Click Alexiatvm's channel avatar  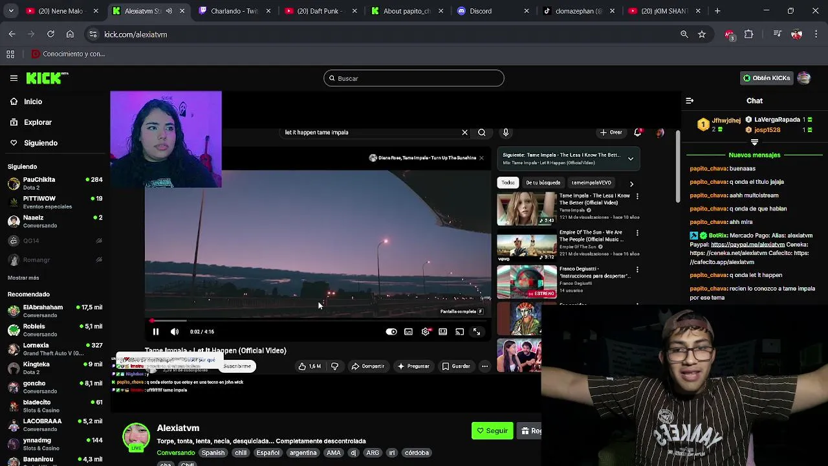click(x=136, y=437)
